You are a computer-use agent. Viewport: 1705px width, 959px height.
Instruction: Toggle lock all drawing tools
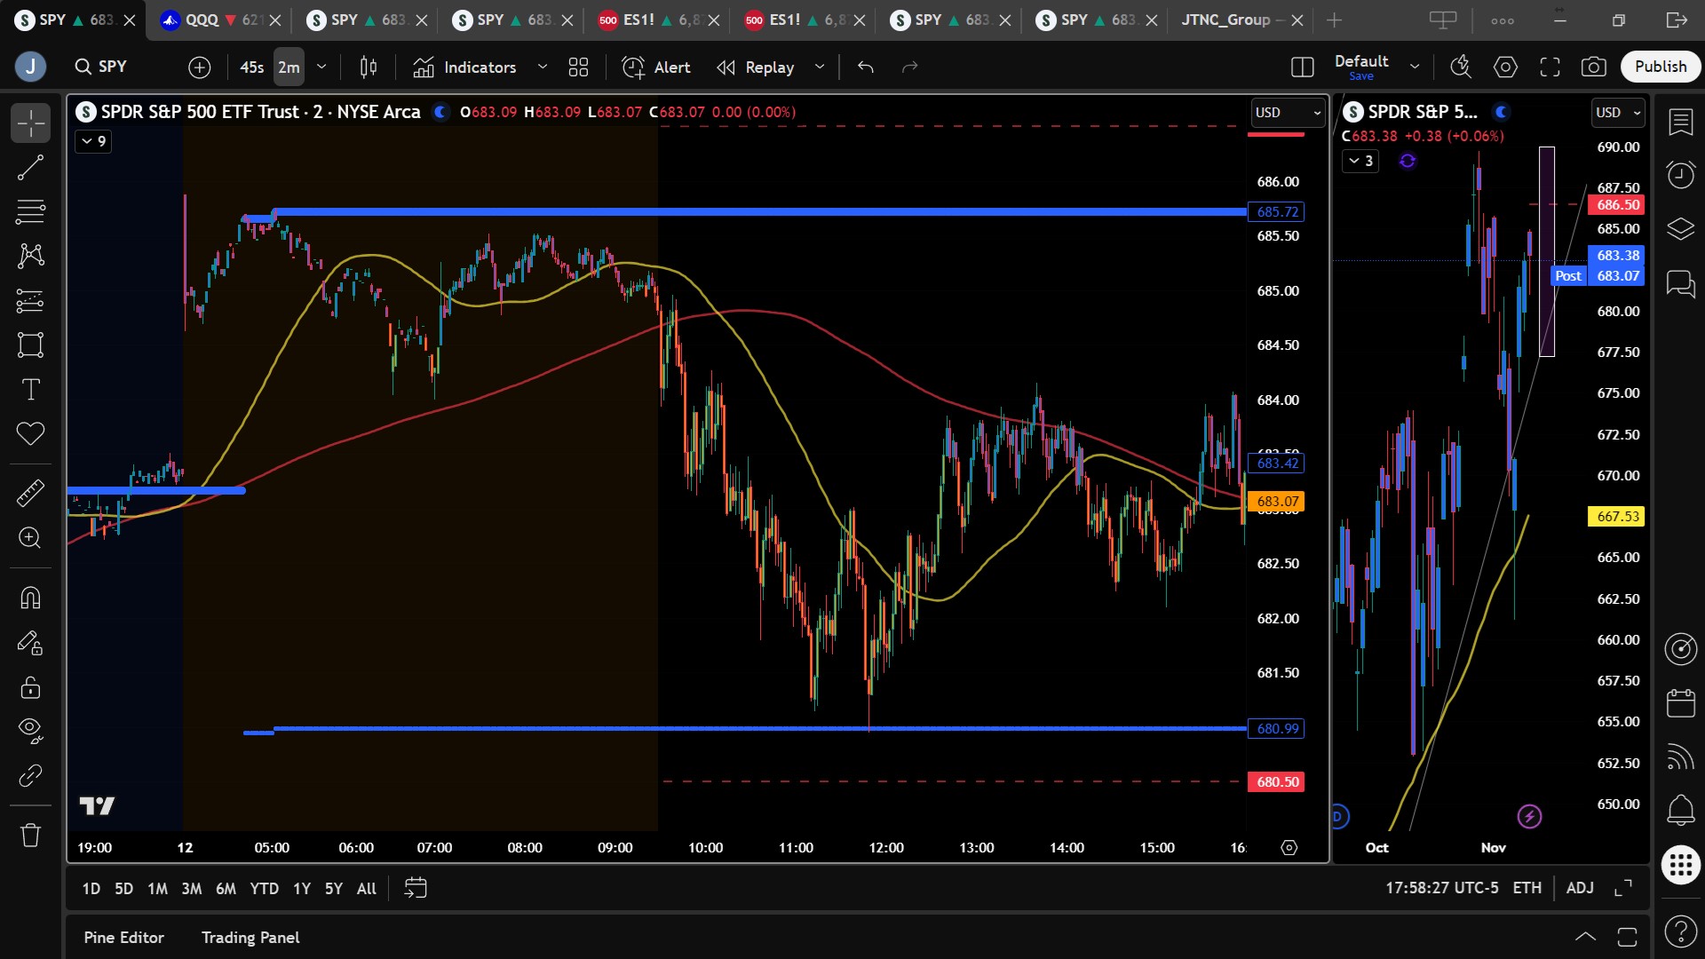point(30,687)
